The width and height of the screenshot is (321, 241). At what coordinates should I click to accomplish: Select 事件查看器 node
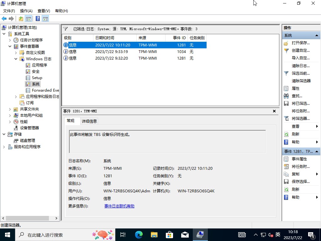point(29,46)
